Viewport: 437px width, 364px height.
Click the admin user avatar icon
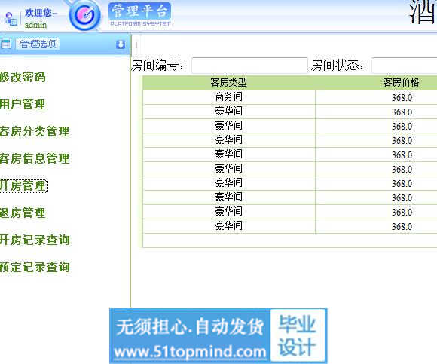point(11,19)
